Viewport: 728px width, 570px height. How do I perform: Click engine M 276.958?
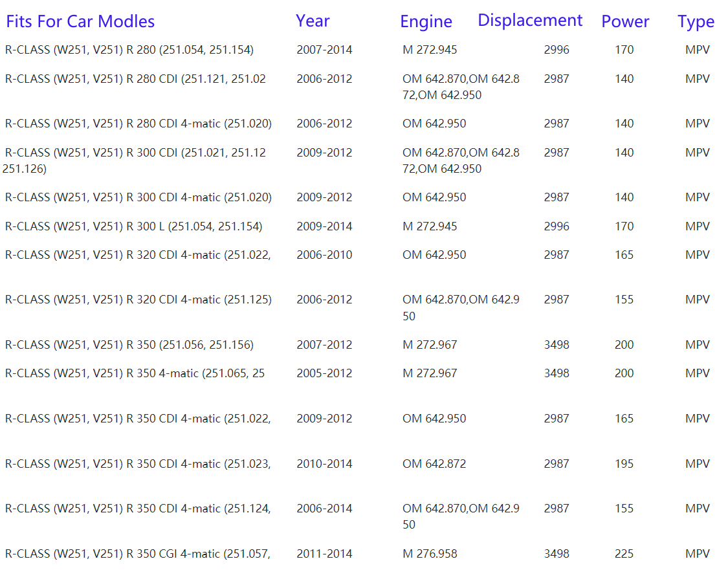pyautogui.click(x=430, y=554)
